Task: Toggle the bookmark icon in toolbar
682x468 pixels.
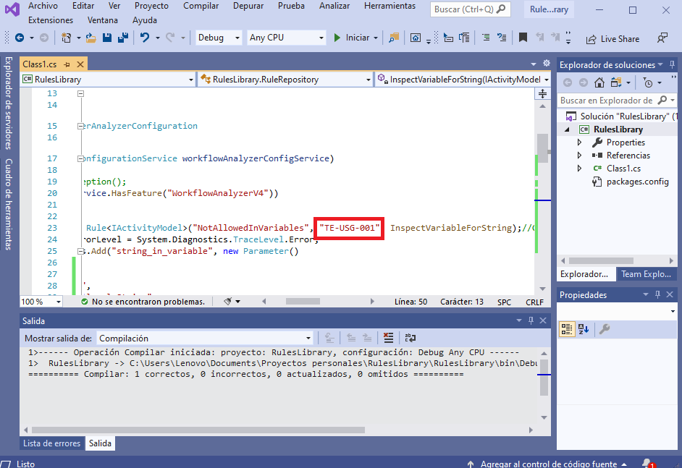Action: click(x=523, y=38)
